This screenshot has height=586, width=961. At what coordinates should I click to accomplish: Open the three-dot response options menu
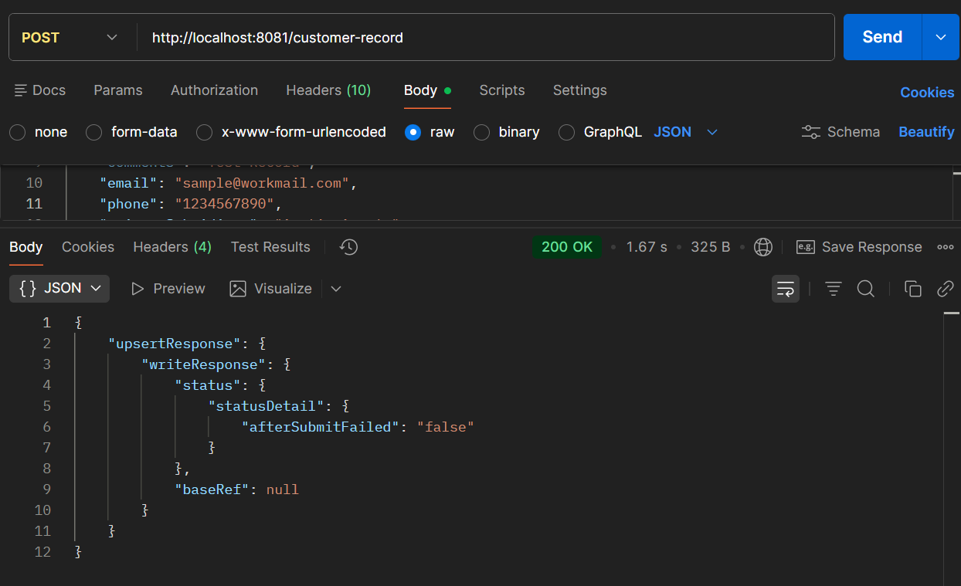(x=945, y=247)
